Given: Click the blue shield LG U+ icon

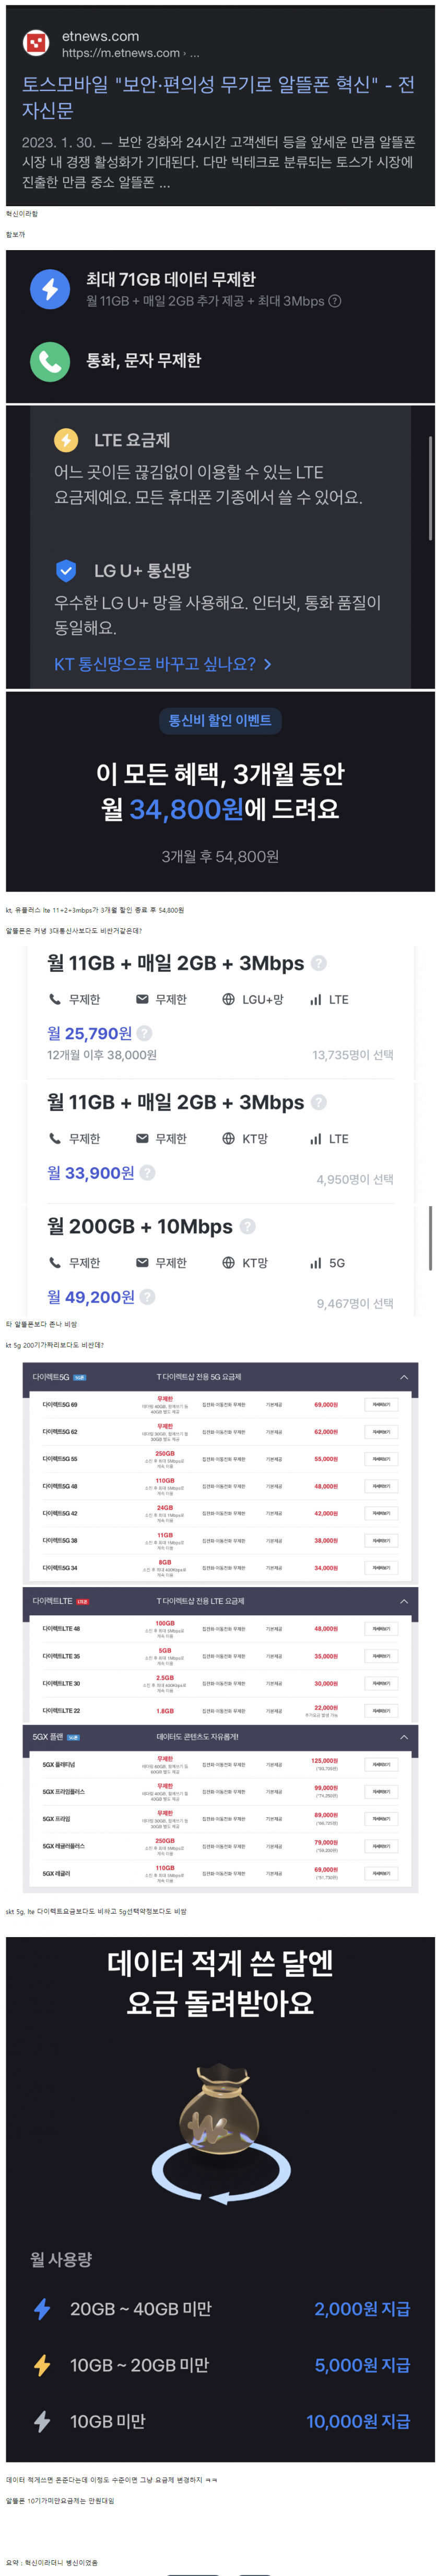Looking at the screenshot, I should [66, 571].
